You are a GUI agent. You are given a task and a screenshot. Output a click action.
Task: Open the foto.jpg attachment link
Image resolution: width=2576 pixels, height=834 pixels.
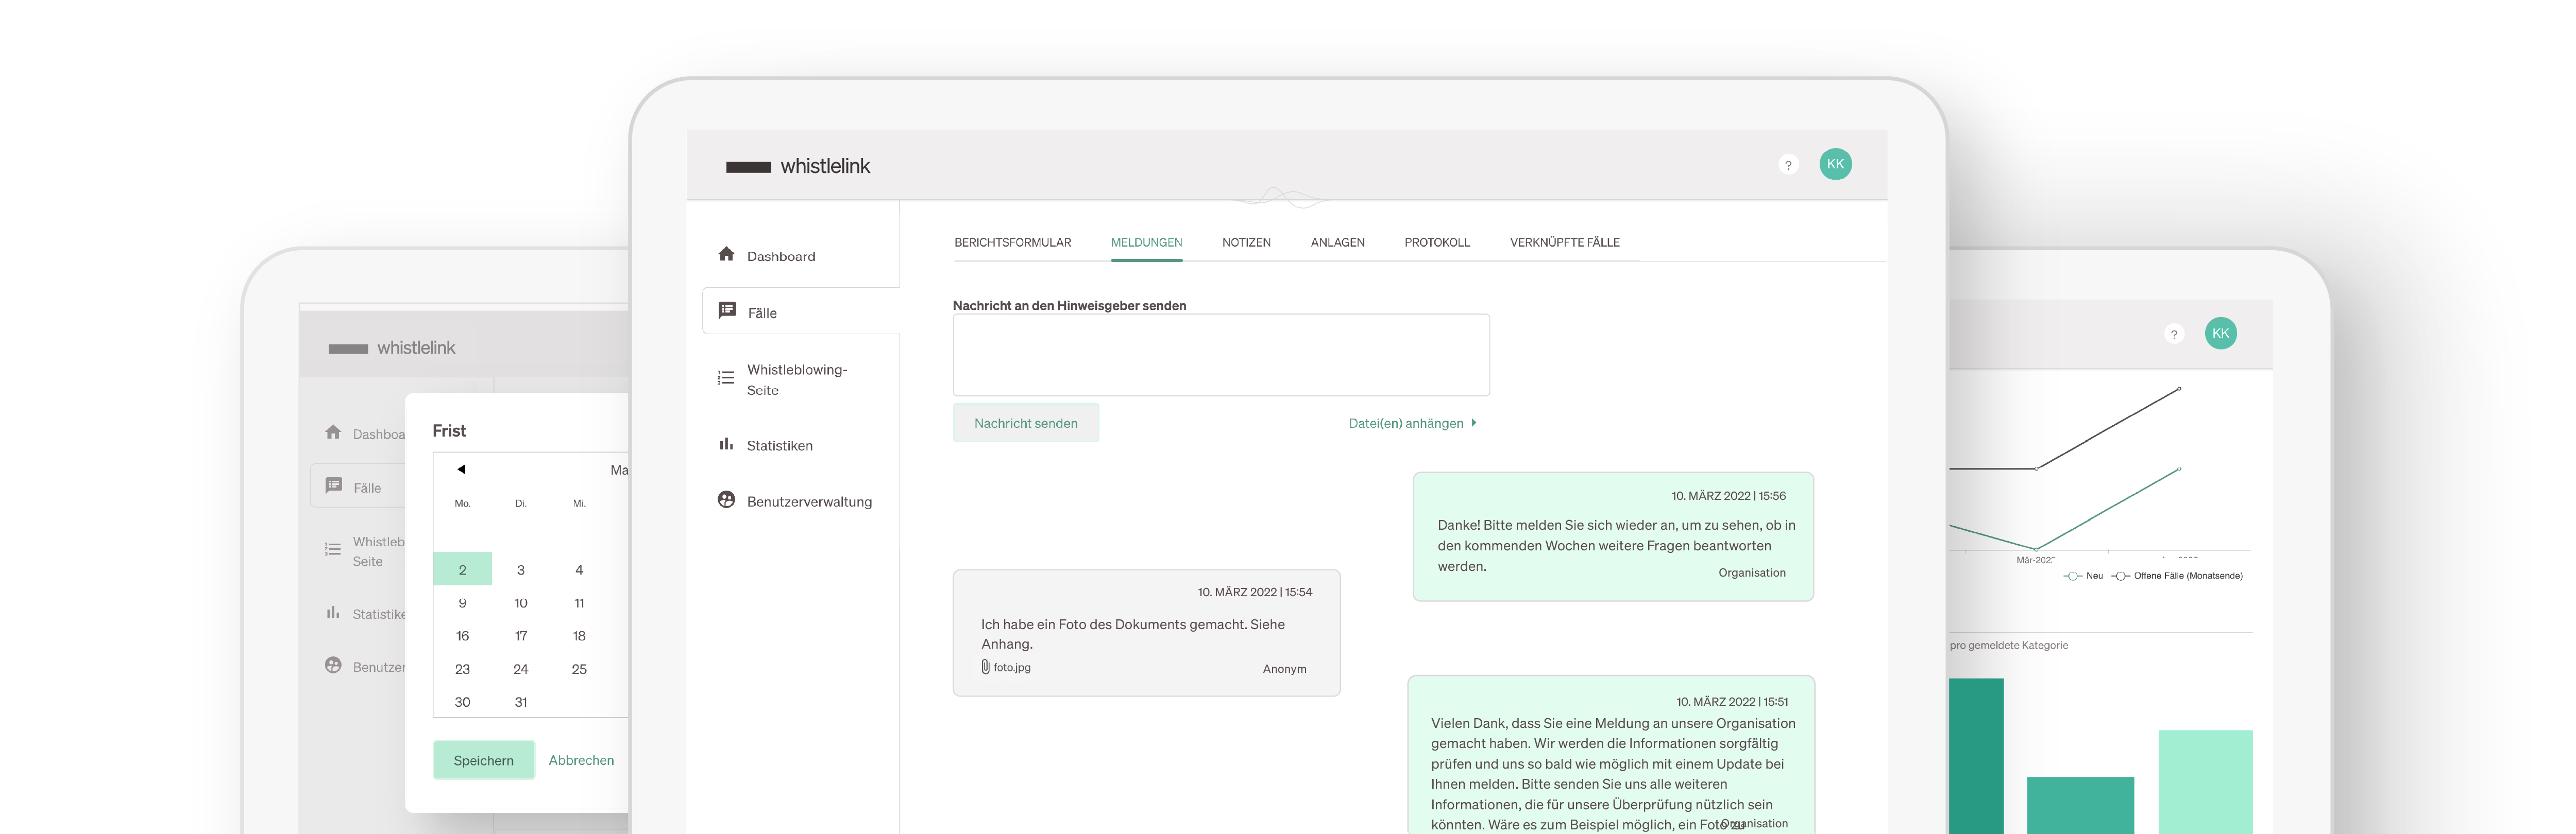1011,667
